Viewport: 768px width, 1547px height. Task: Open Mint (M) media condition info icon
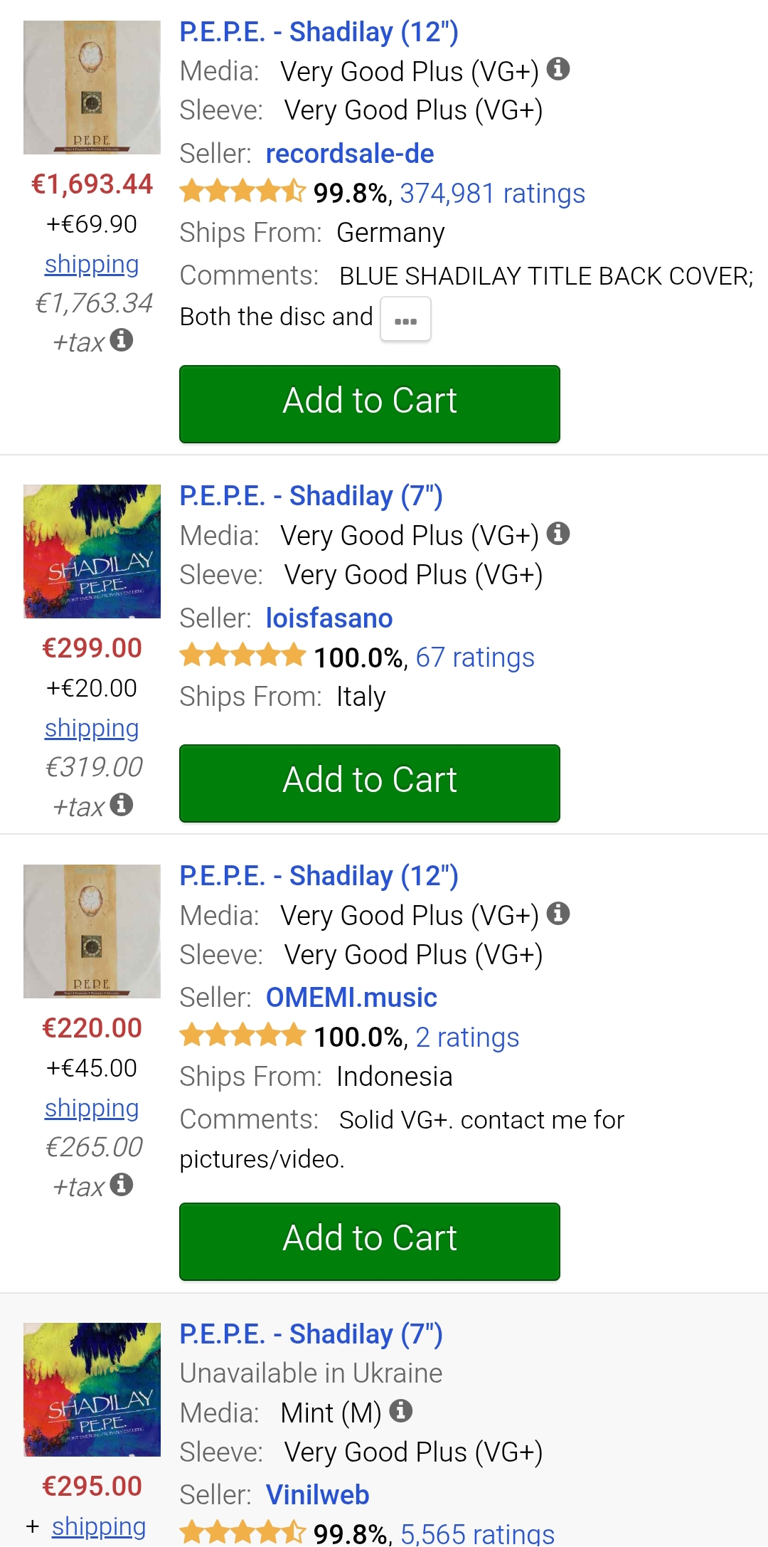coord(401,1410)
